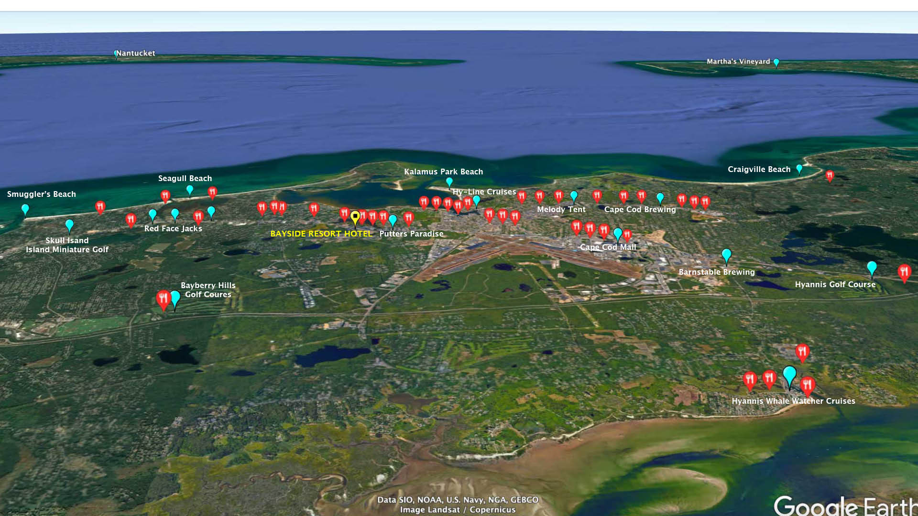Click the Cape Cod Brewing label

(x=640, y=209)
